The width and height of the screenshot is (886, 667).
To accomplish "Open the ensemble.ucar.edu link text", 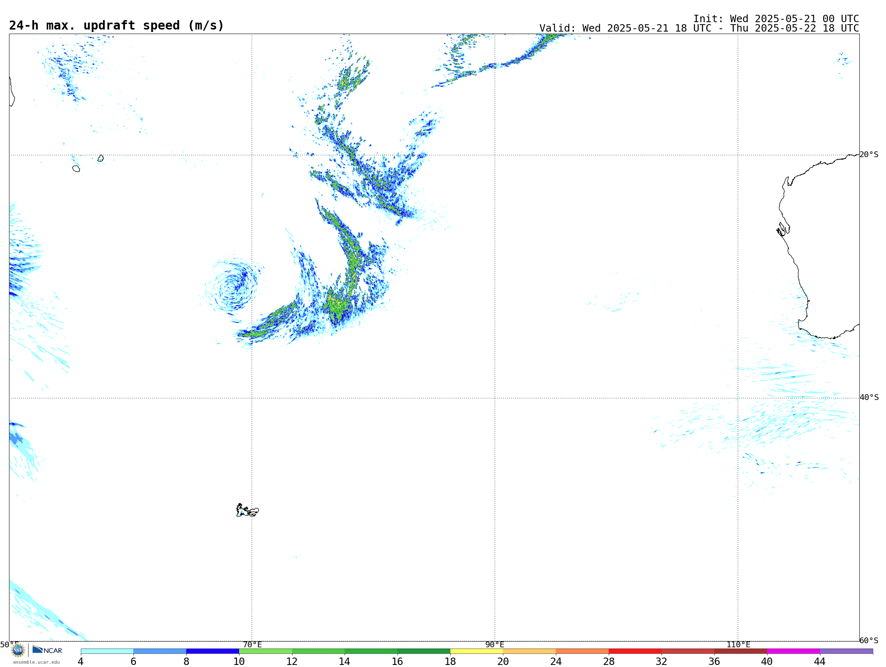I will 37,662.
